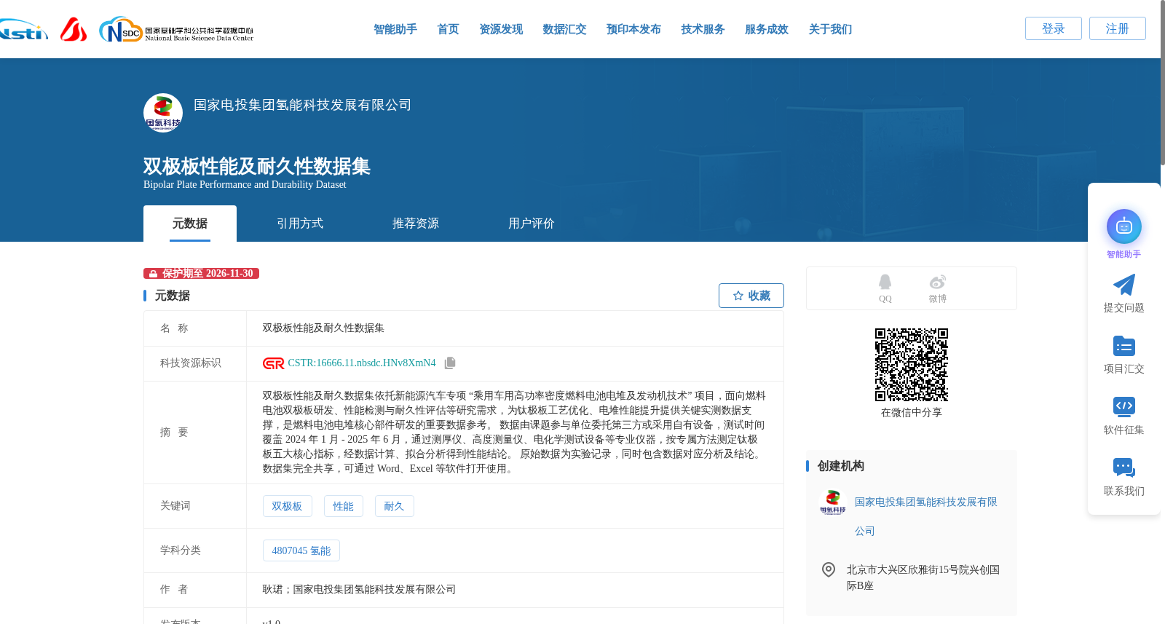
Task: Click the 收藏 favorite button
Action: coord(751,296)
